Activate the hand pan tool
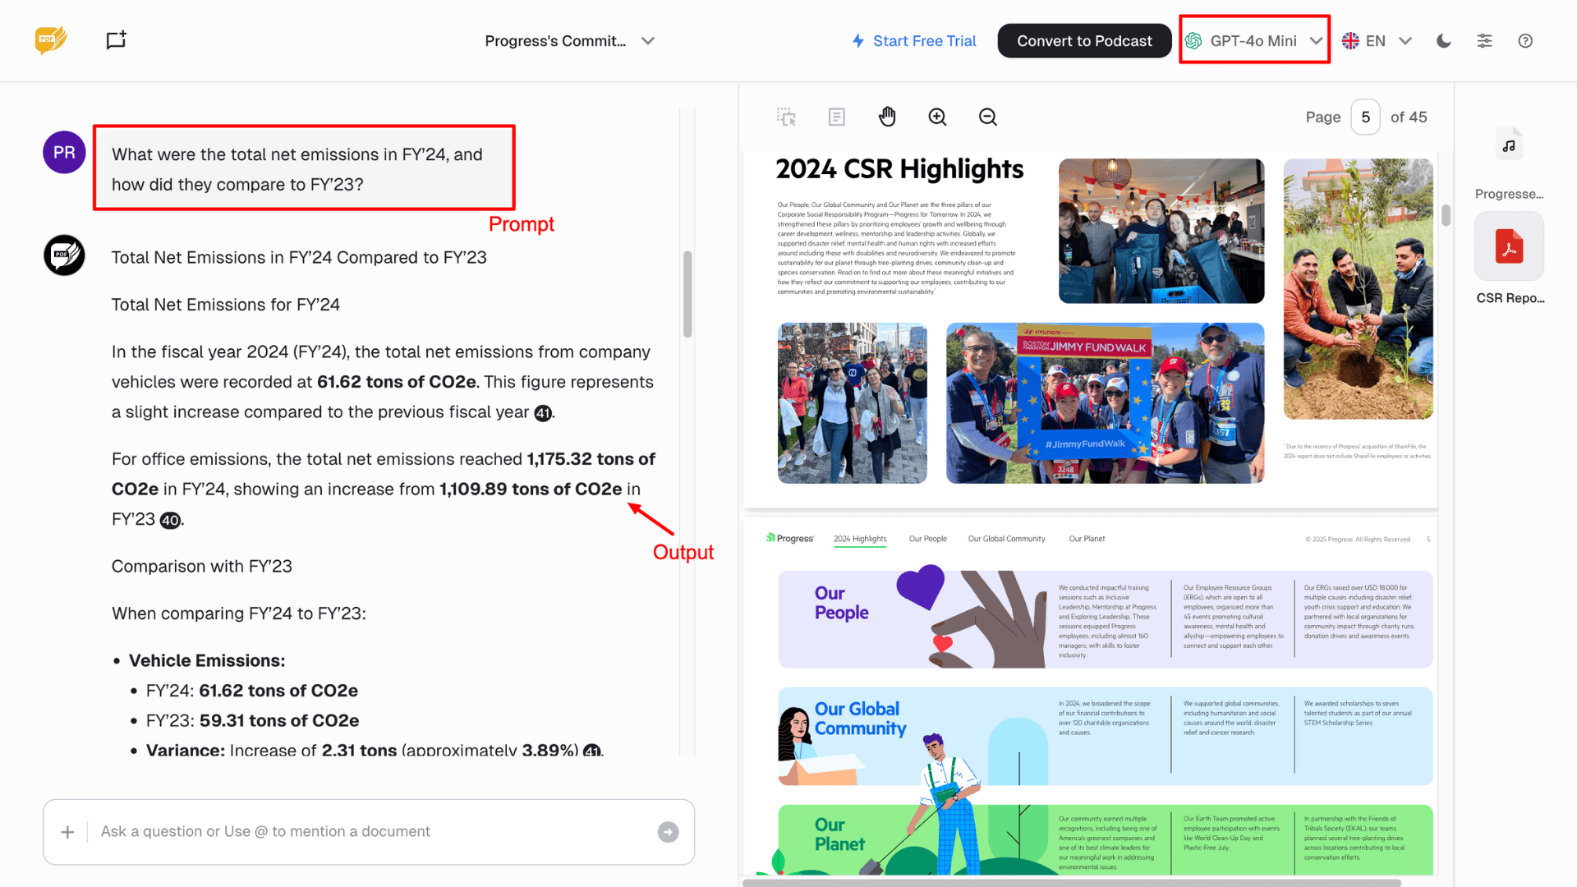 click(x=887, y=117)
